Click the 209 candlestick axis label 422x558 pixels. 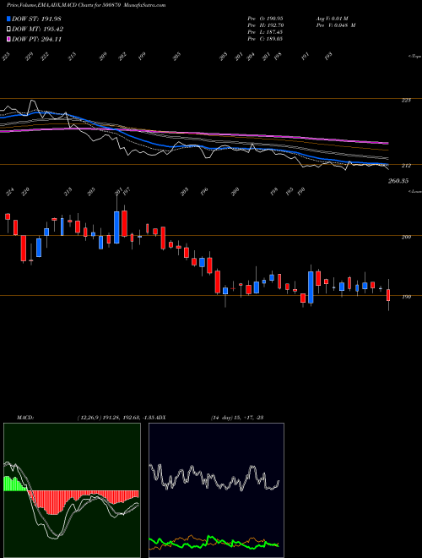tap(406, 237)
